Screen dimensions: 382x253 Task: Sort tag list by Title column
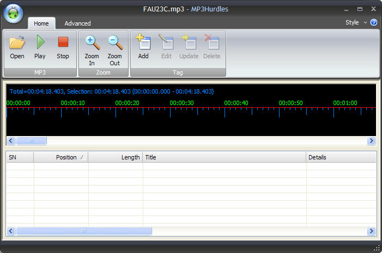point(224,157)
